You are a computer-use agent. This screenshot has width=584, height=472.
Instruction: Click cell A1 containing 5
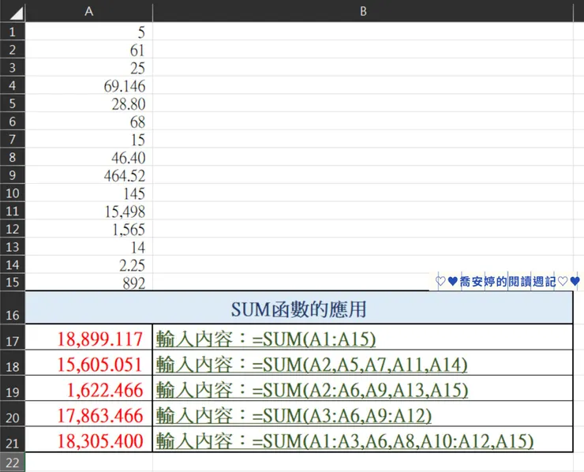(x=88, y=32)
